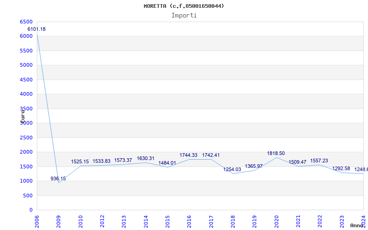The height and width of the screenshot is (230, 368).
Task: Select the Euro y-axis title
Action: (x=23, y=115)
